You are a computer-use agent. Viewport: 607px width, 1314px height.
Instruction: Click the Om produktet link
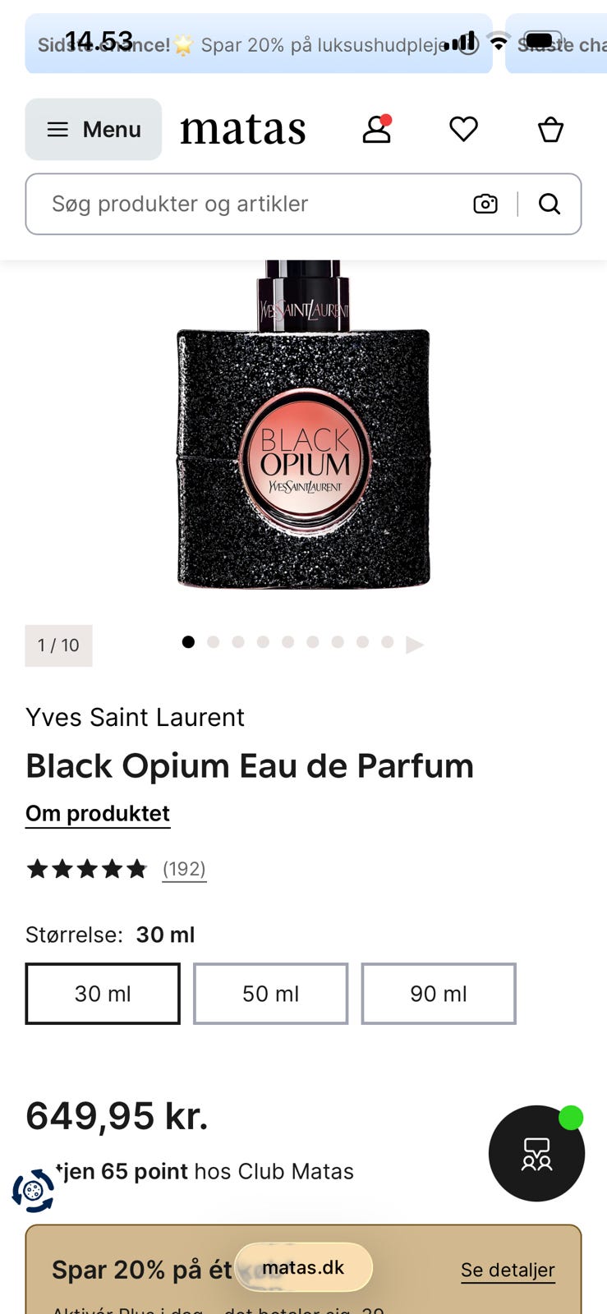coord(98,814)
